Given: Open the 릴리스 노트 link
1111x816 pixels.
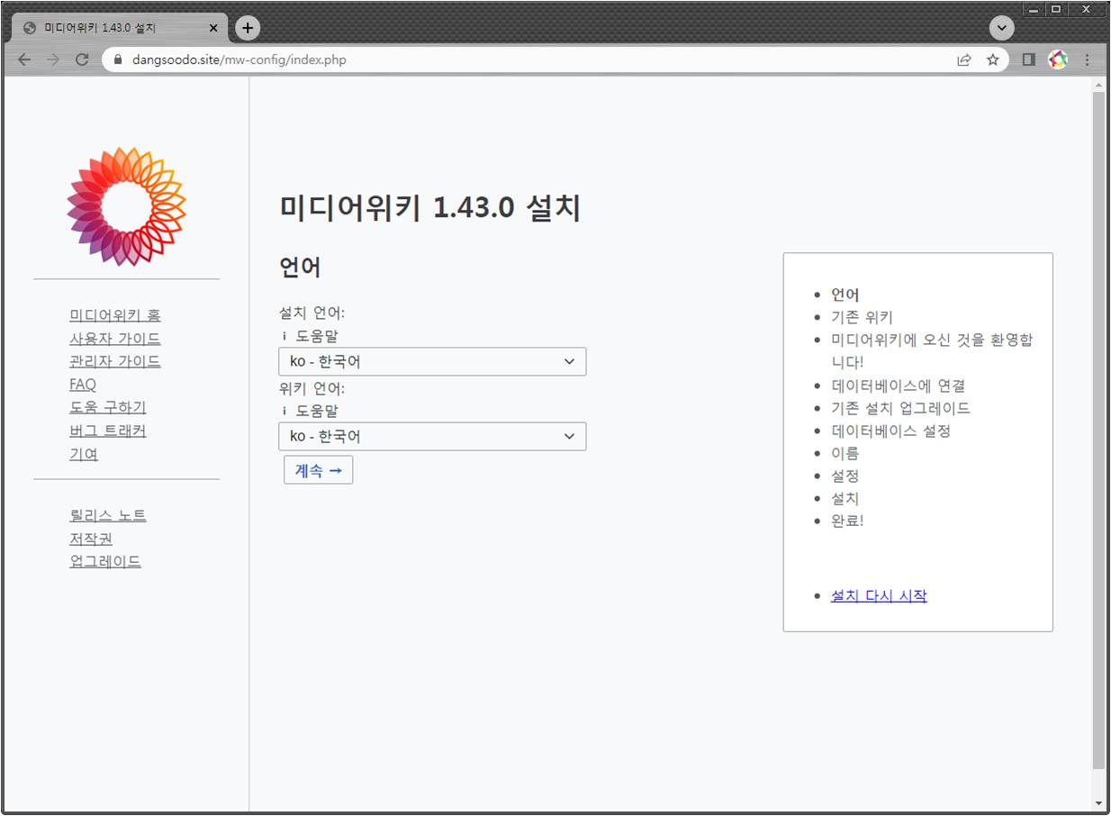Looking at the screenshot, I should point(107,515).
